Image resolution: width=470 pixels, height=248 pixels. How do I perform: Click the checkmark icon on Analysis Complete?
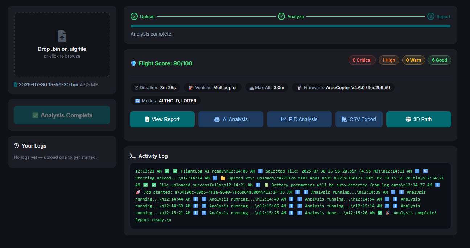coord(35,115)
